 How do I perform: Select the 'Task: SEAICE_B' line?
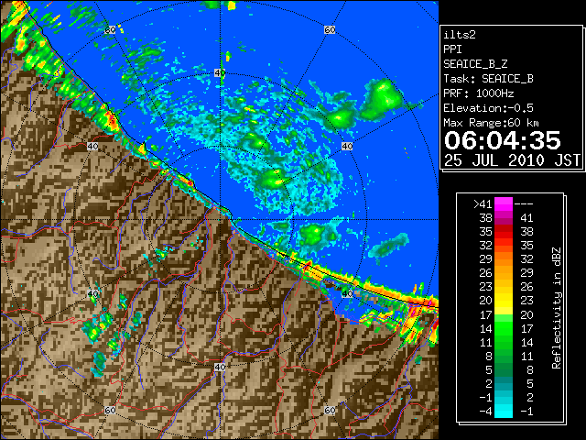coord(488,79)
